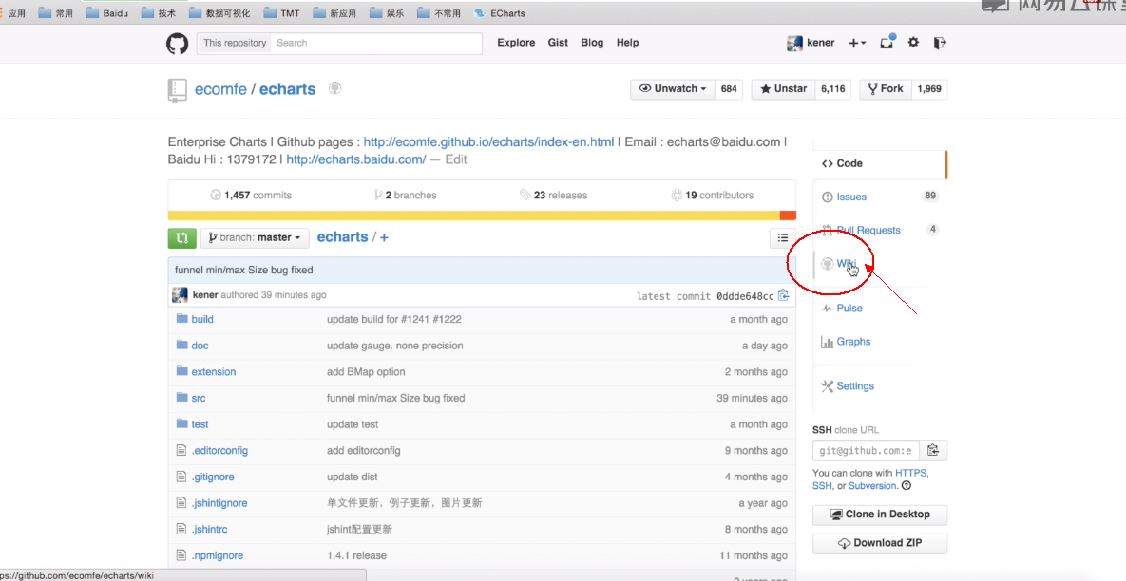Click kener avatar in header

pos(794,43)
